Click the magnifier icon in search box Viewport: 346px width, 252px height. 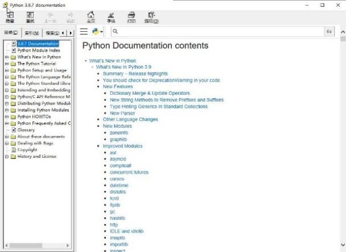115,31
